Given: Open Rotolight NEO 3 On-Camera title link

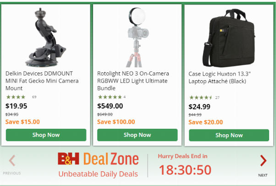Looking at the screenshot, I should 133,81.
